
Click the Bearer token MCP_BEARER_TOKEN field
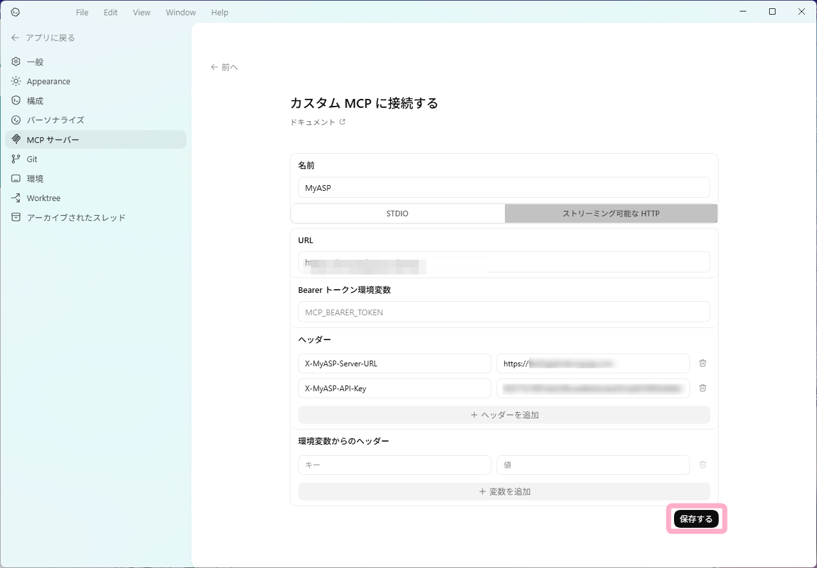coord(504,312)
